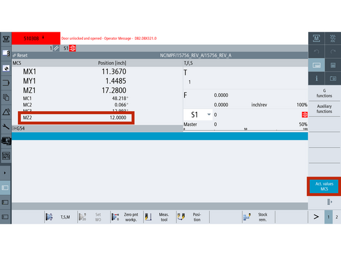Viewport: 341px width, 256px height.
Task: Click the program path NC/MPF/15756_REV_A
Action: [195, 55]
